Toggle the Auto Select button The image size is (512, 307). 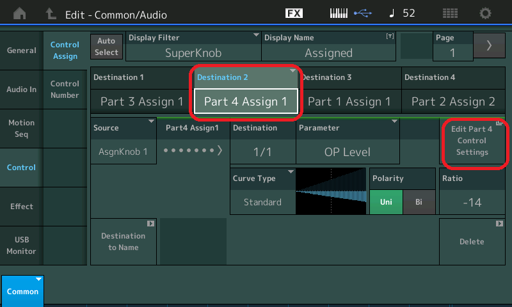107,46
